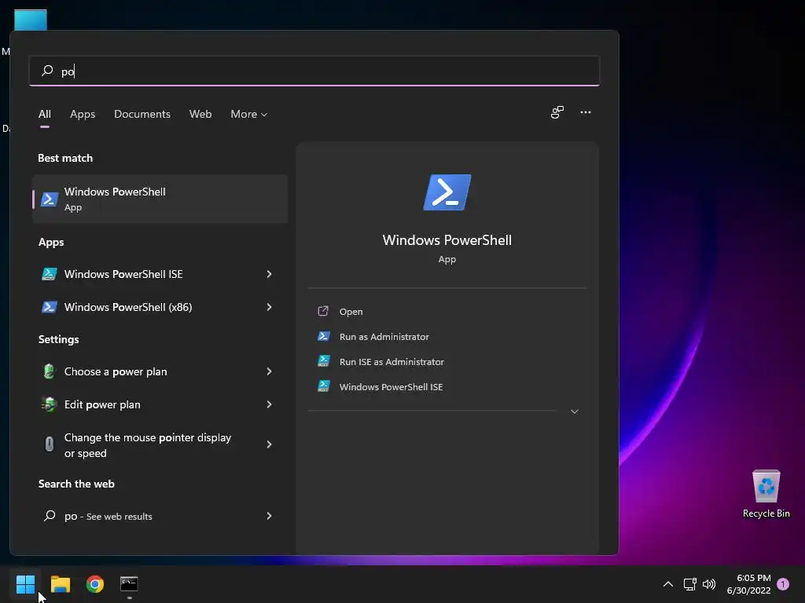
Task: Open the Command Prompt taskbar icon
Action: (129, 584)
